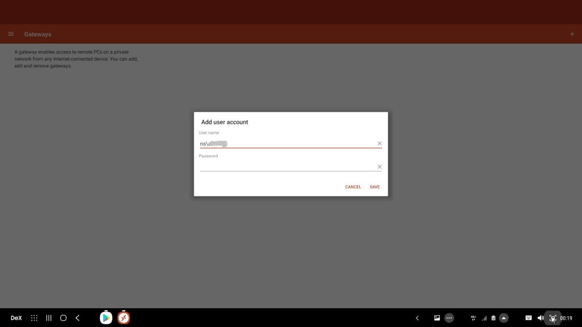
Task: Save the user account
Action: coord(375,187)
